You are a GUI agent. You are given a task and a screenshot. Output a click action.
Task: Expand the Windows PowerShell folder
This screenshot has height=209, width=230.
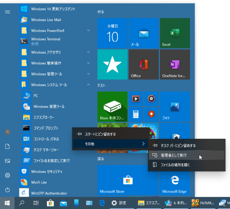[88, 31]
